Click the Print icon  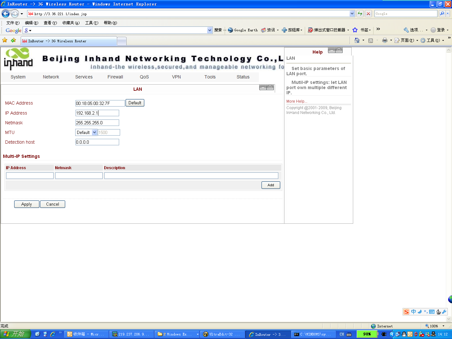click(385, 40)
